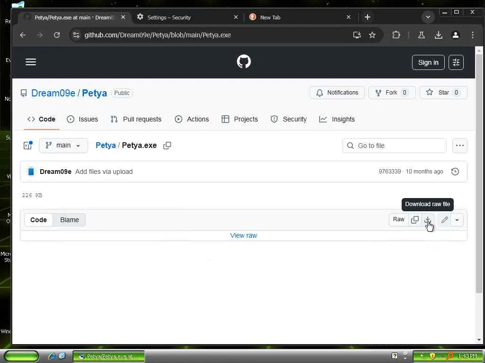Open the Extensions puzzle icon

coord(396,35)
